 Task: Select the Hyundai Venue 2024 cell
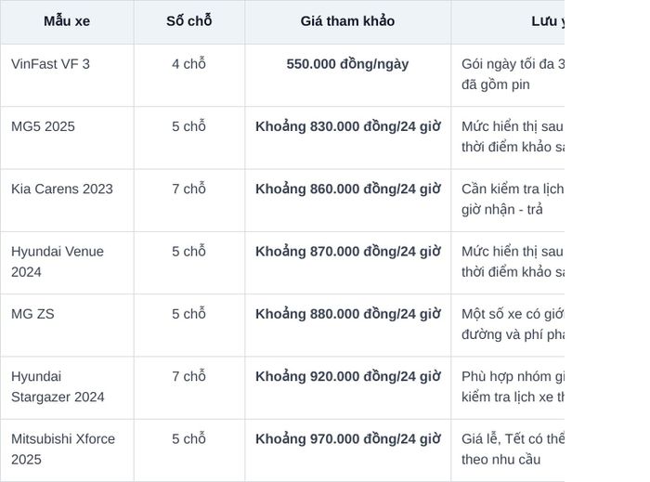coord(67,263)
